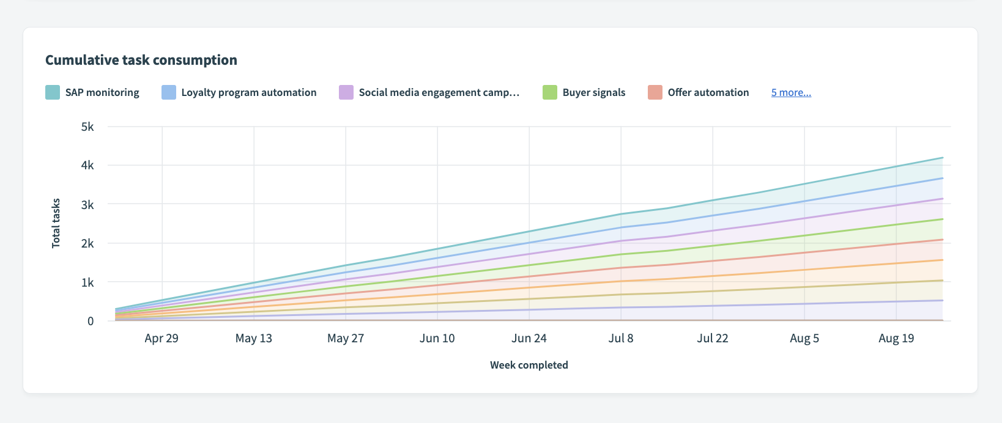Click the Jun 10 x-axis label
The width and height of the screenshot is (1002, 423).
point(437,338)
